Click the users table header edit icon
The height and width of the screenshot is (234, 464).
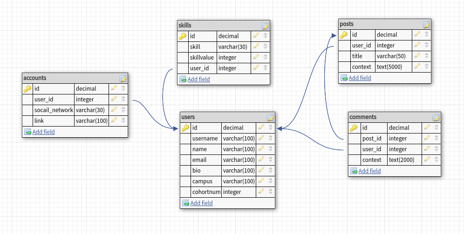tap(270, 118)
